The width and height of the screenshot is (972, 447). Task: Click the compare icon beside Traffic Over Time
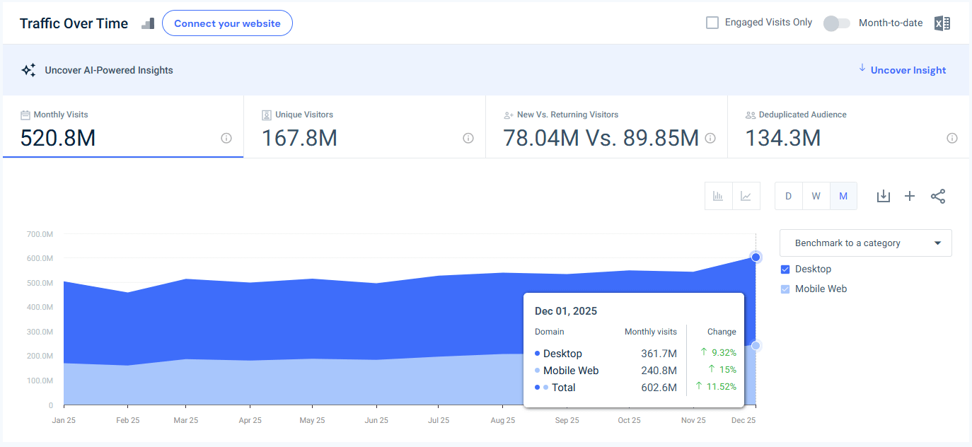(147, 23)
